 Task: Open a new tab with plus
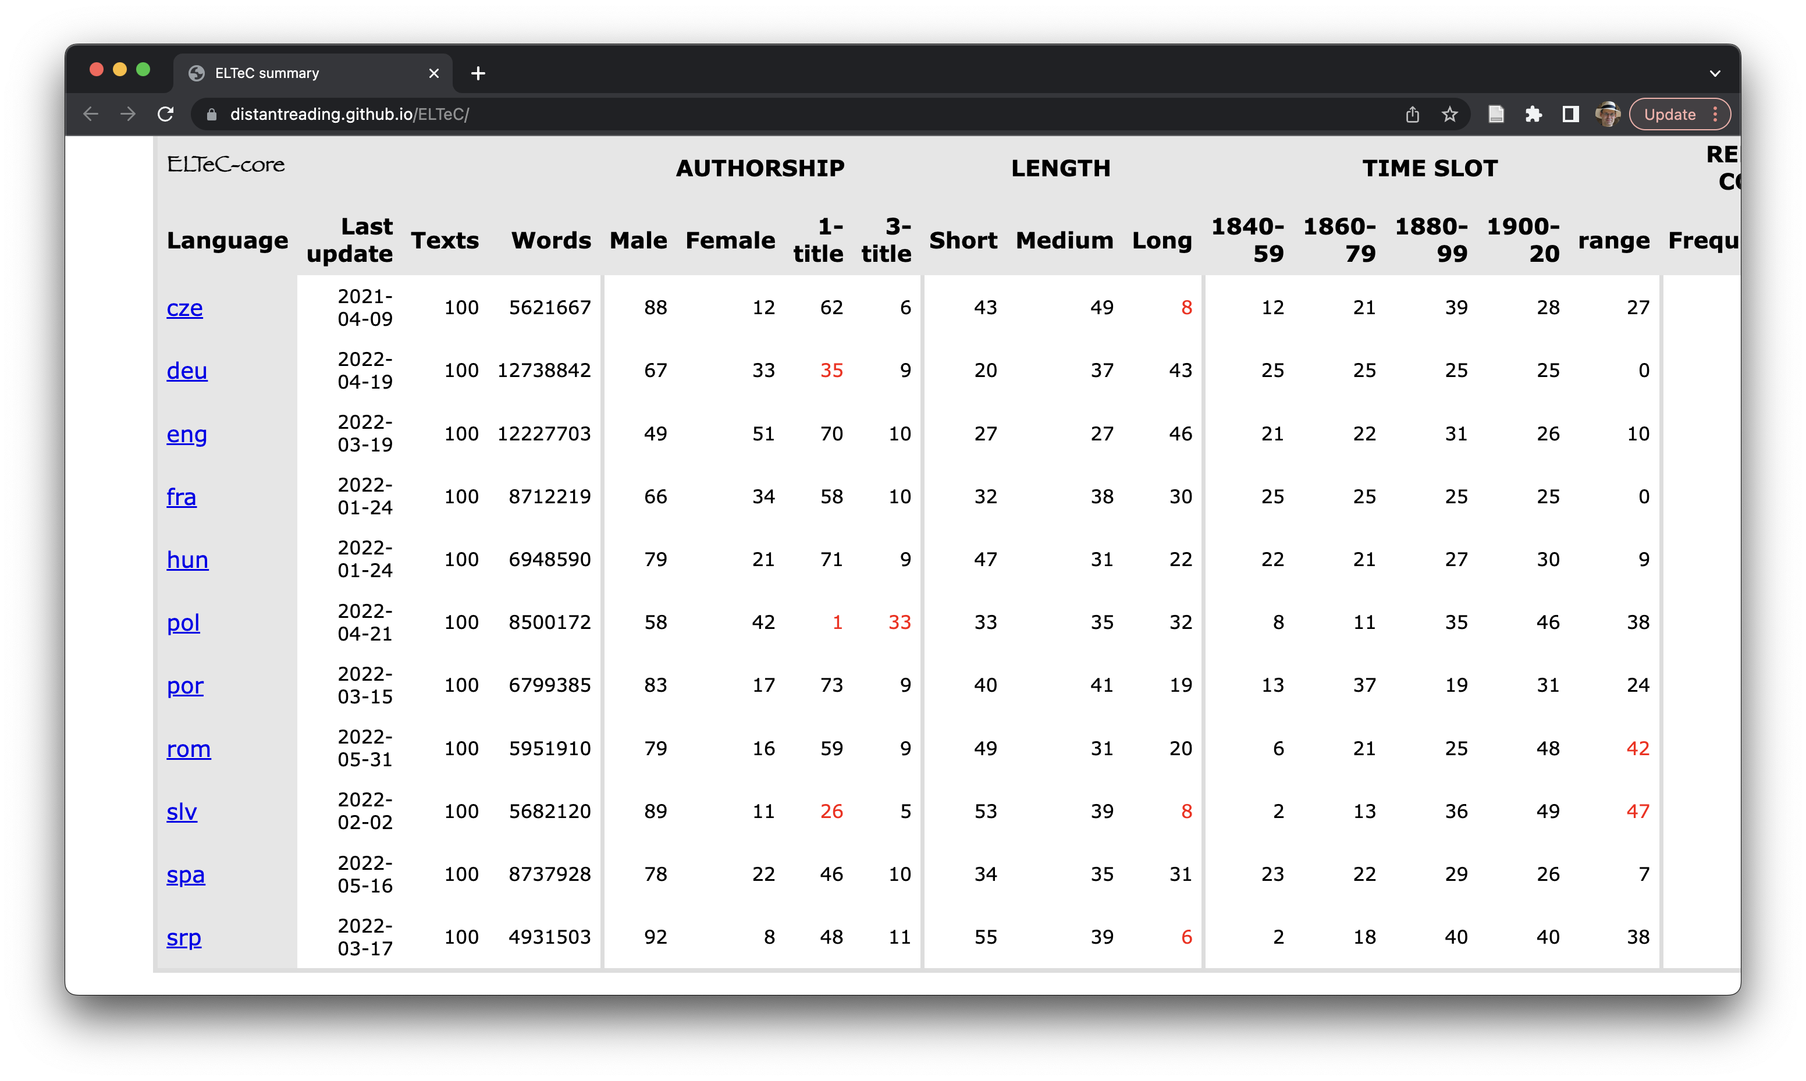point(478,73)
